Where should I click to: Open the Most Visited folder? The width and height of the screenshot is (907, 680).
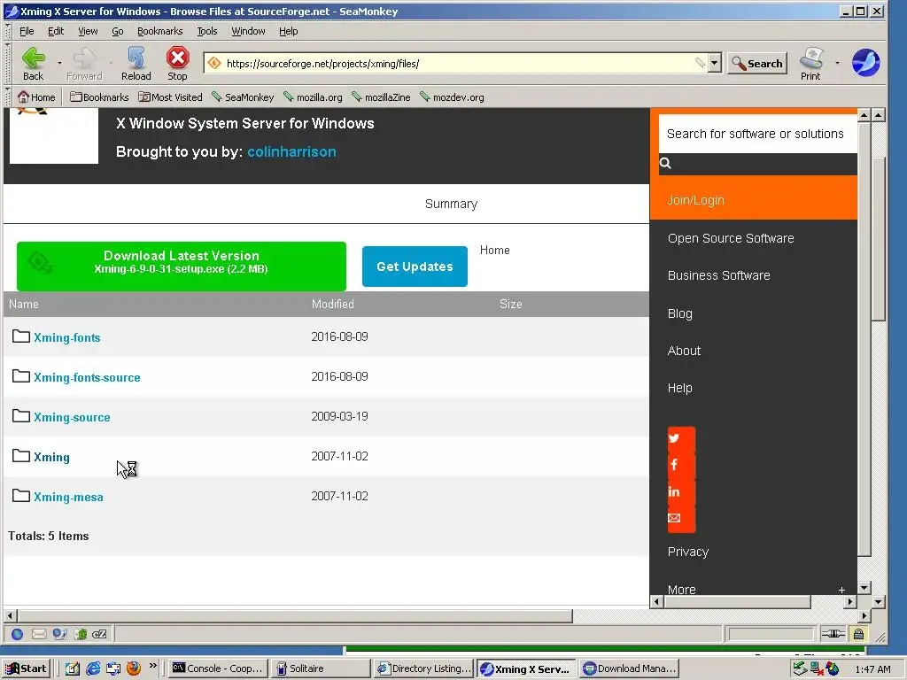coord(170,97)
